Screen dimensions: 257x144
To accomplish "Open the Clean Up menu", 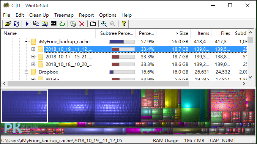I will point(39,15).
